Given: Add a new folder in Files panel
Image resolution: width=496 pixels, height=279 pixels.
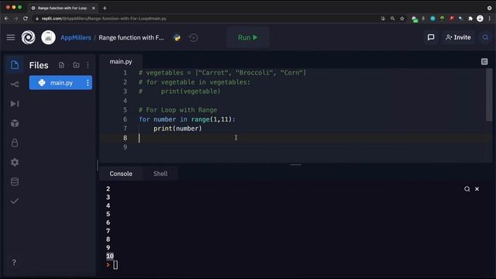Looking at the screenshot, I should pyautogui.click(x=76, y=65).
